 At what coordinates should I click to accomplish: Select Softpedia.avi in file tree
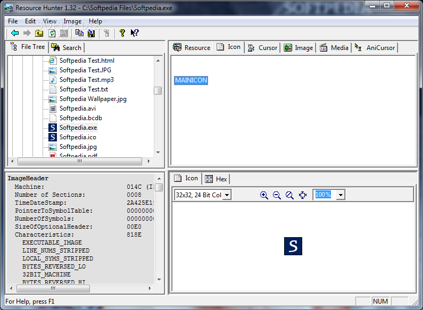coord(78,108)
